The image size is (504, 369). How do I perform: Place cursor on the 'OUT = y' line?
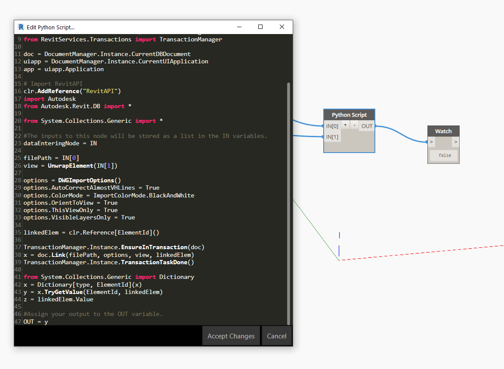click(36, 322)
